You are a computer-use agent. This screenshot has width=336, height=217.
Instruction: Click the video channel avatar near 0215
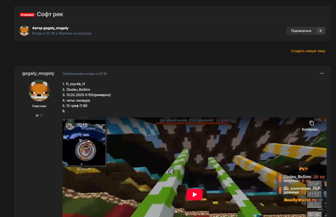coord(70,125)
